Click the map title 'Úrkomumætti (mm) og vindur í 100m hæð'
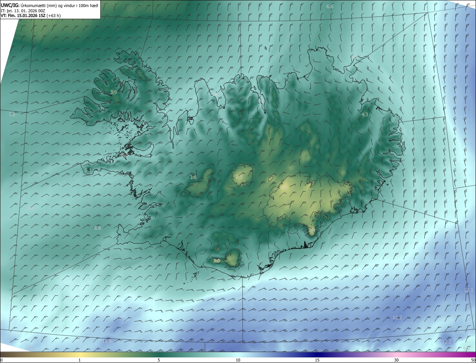 pyautogui.click(x=59, y=5)
